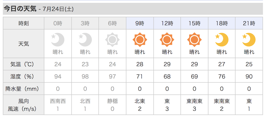Click the 風向 風速（m/s） row label
This screenshot has width=265, height=117.
click(24, 105)
